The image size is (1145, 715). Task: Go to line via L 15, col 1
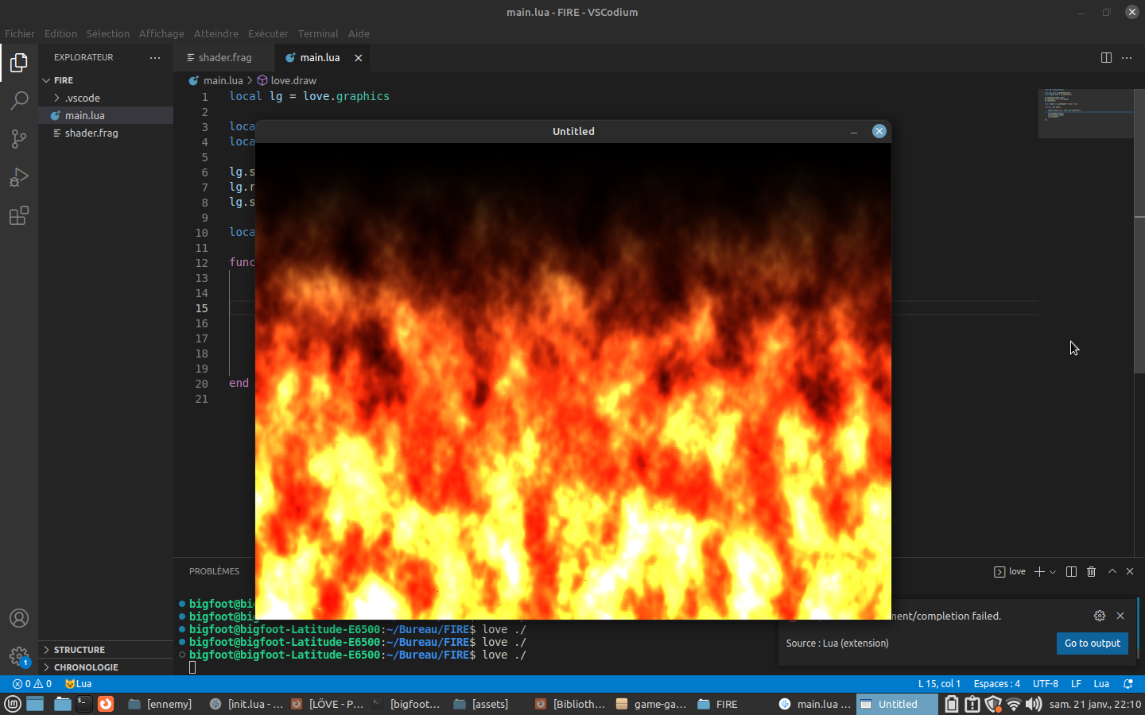click(939, 684)
